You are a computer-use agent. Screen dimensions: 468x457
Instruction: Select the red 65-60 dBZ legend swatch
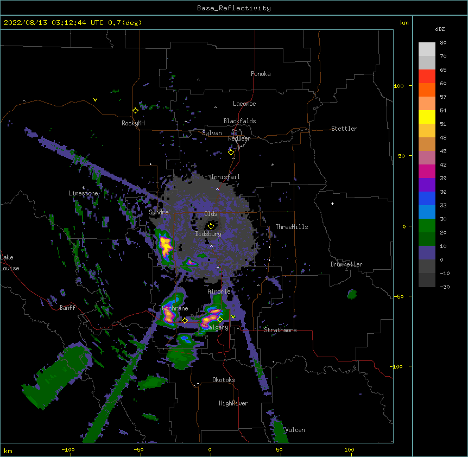click(427, 77)
